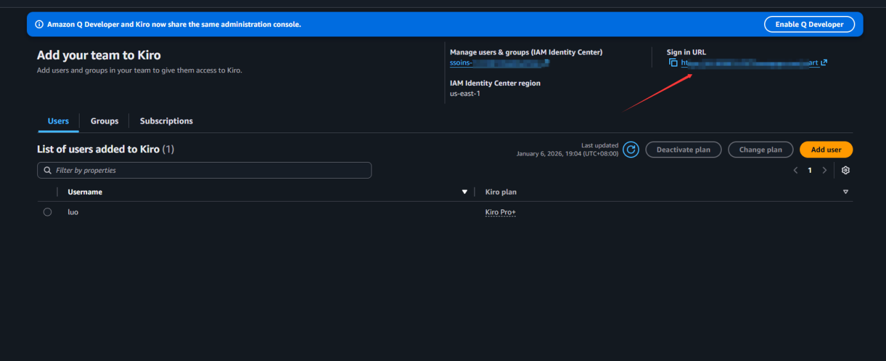Screen dimensions: 886x361
Task: Click the Kiro Pro+ plan label
Action: (500, 212)
